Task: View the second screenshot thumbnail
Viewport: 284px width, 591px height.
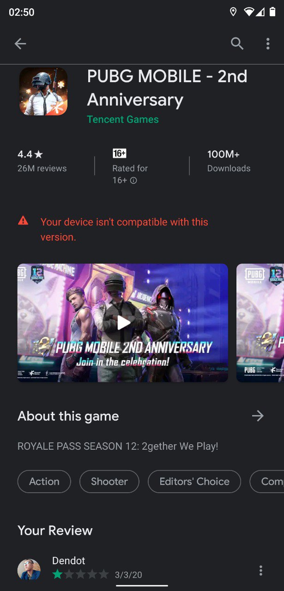Action: click(x=260, y=323)
